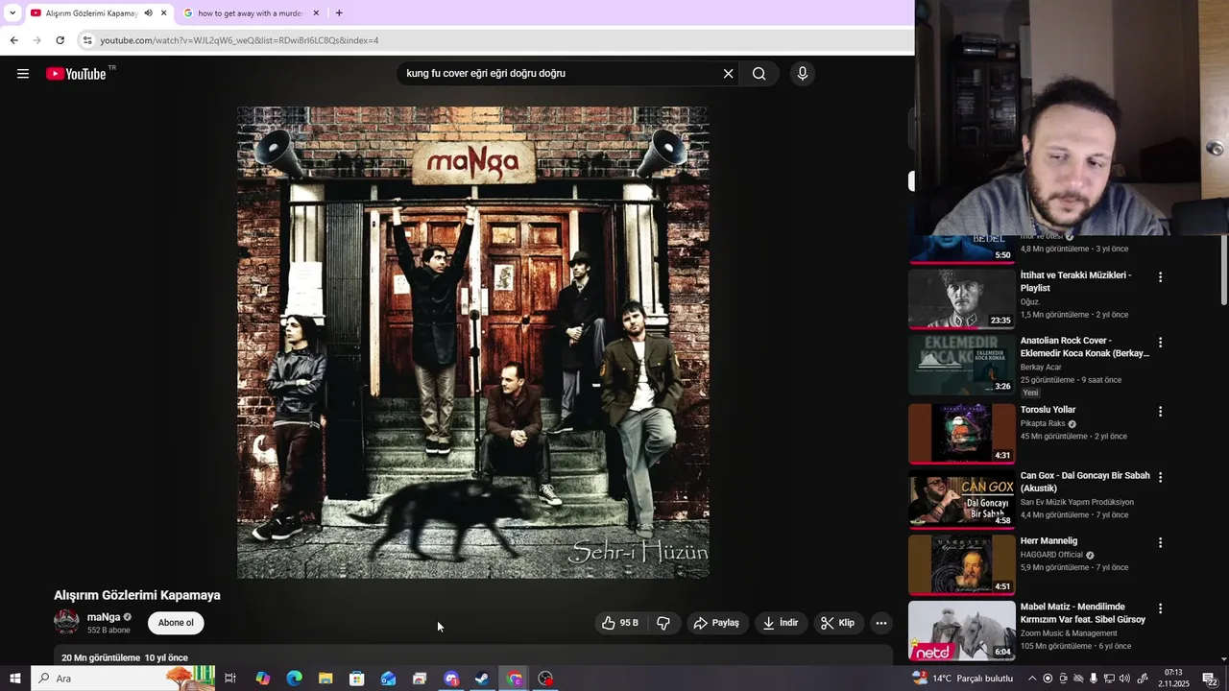Open maNga channel avatar

point(66,622)
